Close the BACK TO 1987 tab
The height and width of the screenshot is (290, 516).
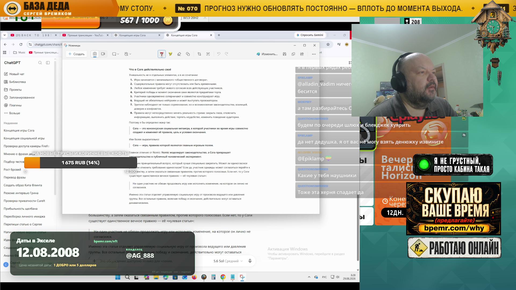click(56, 35)
